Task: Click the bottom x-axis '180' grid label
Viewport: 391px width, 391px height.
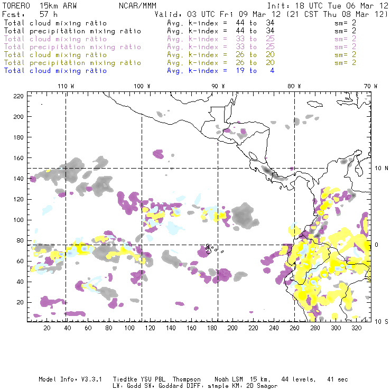Action: coord(212,328)
